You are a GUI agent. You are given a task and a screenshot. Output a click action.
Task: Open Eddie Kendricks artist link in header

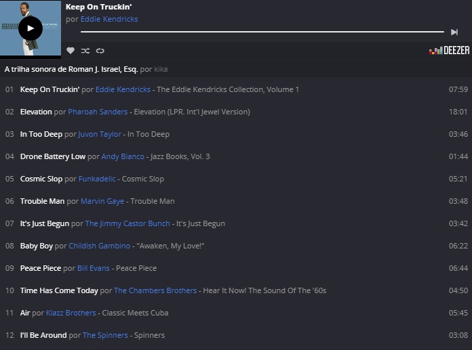tap(109, 19)
